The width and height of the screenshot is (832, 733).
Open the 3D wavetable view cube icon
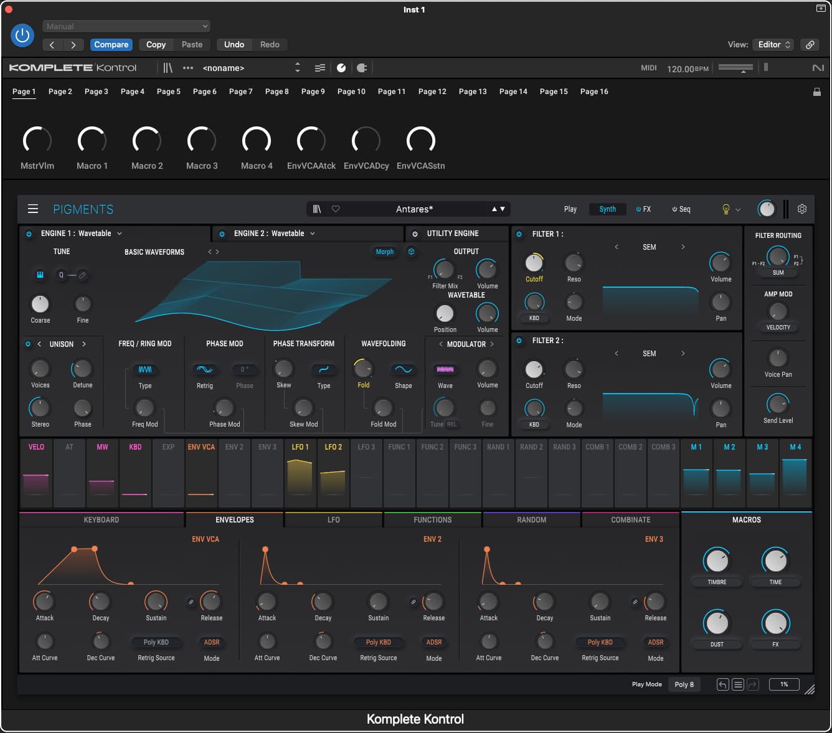coord(411,252)
